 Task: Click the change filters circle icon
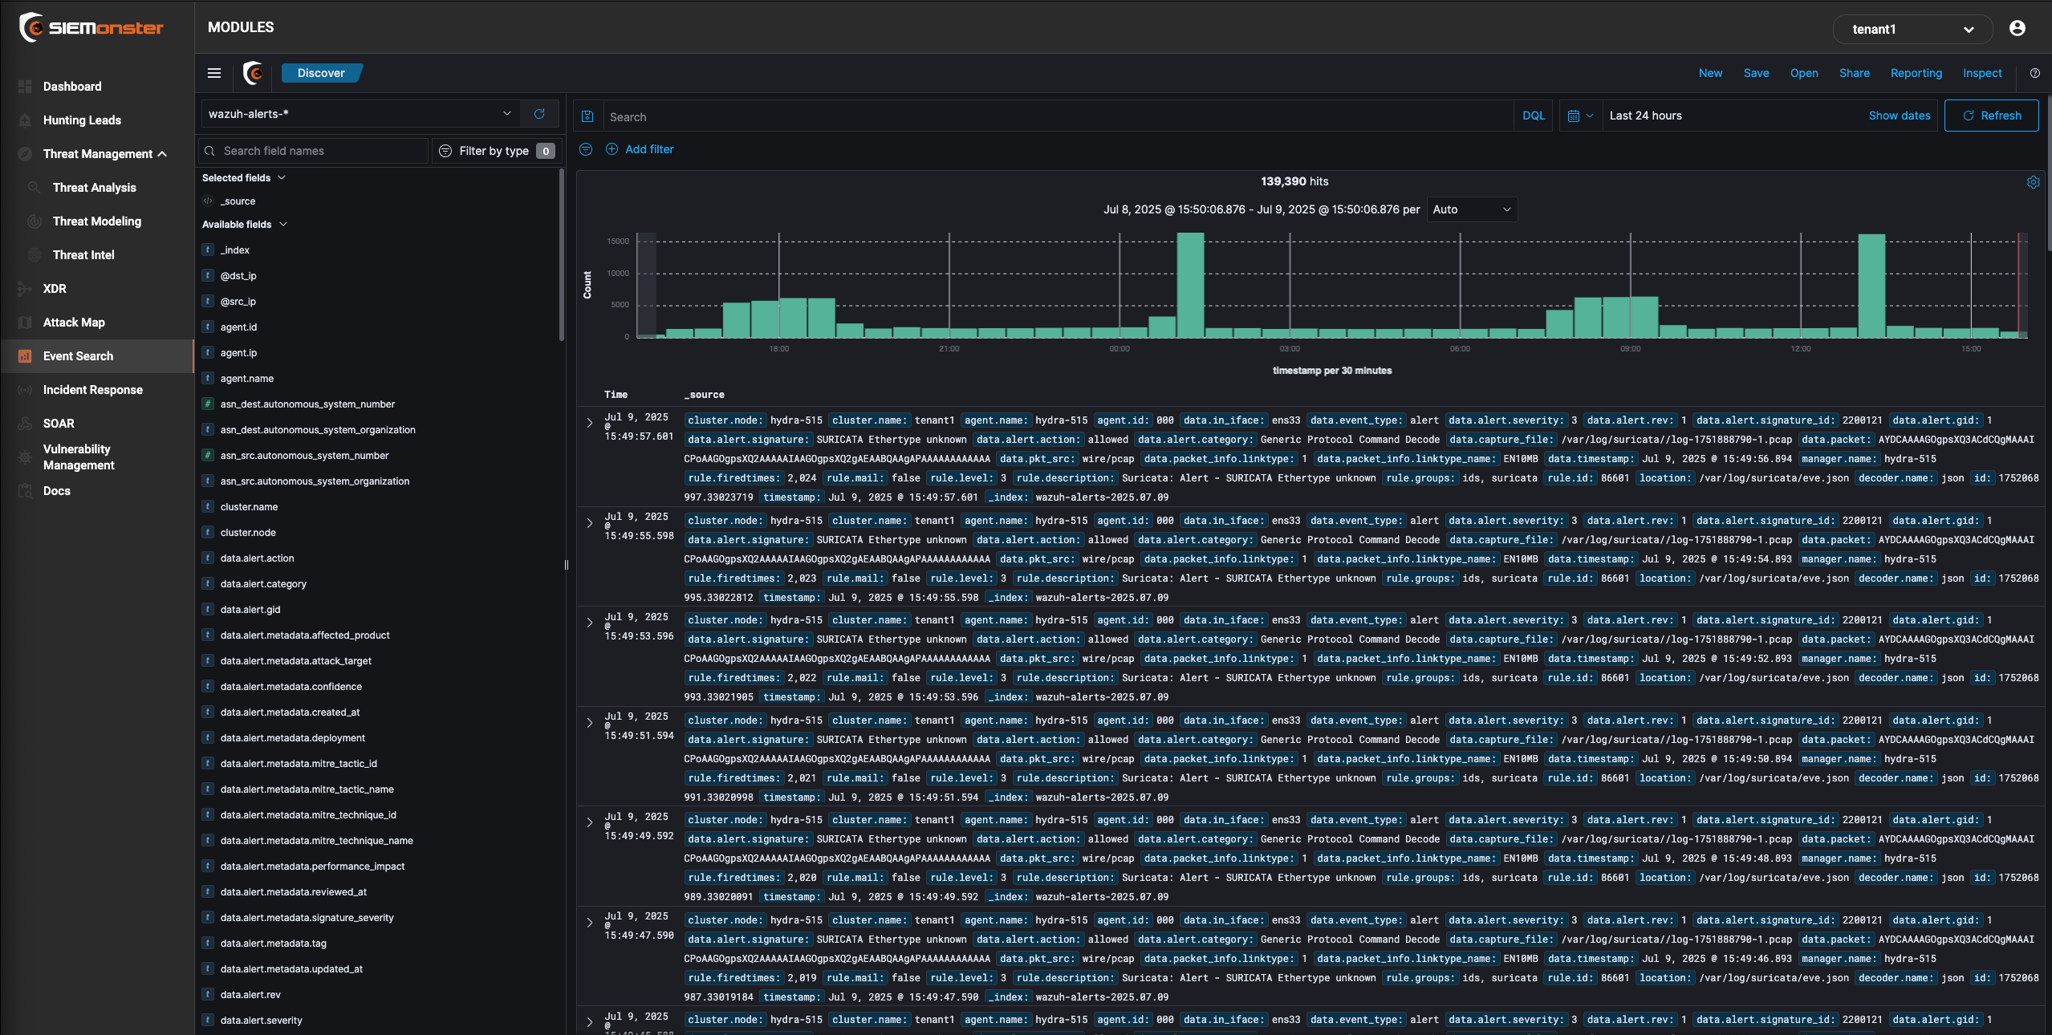pyautogui.click(x=586, y=149)
